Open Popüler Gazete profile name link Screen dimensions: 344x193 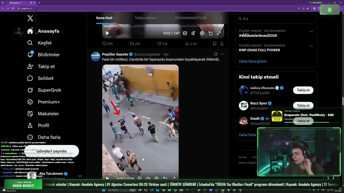coord(115,54)
